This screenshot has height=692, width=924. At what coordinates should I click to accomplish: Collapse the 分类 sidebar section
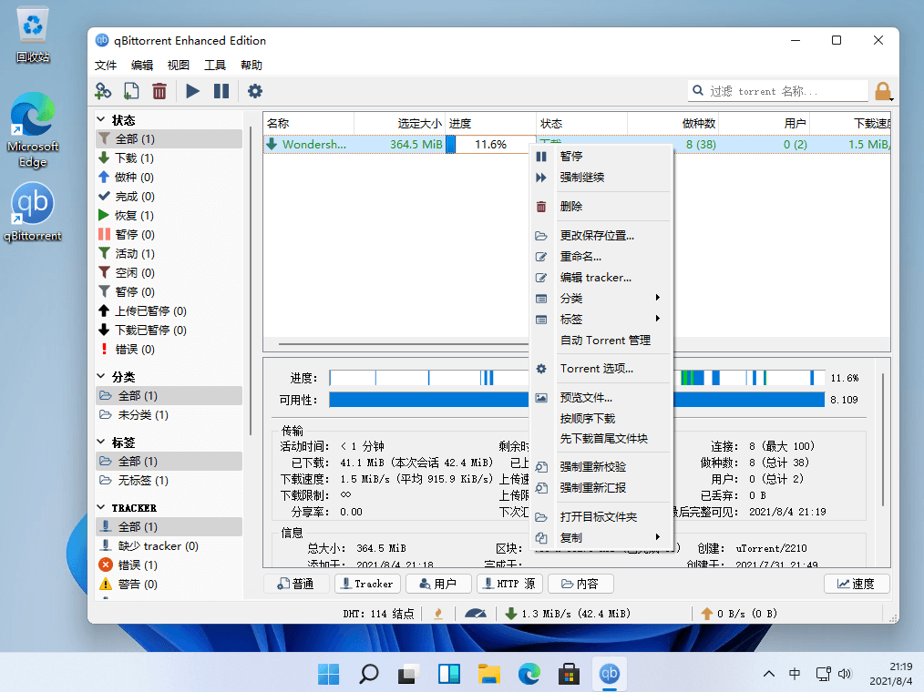tap(101, 376)
